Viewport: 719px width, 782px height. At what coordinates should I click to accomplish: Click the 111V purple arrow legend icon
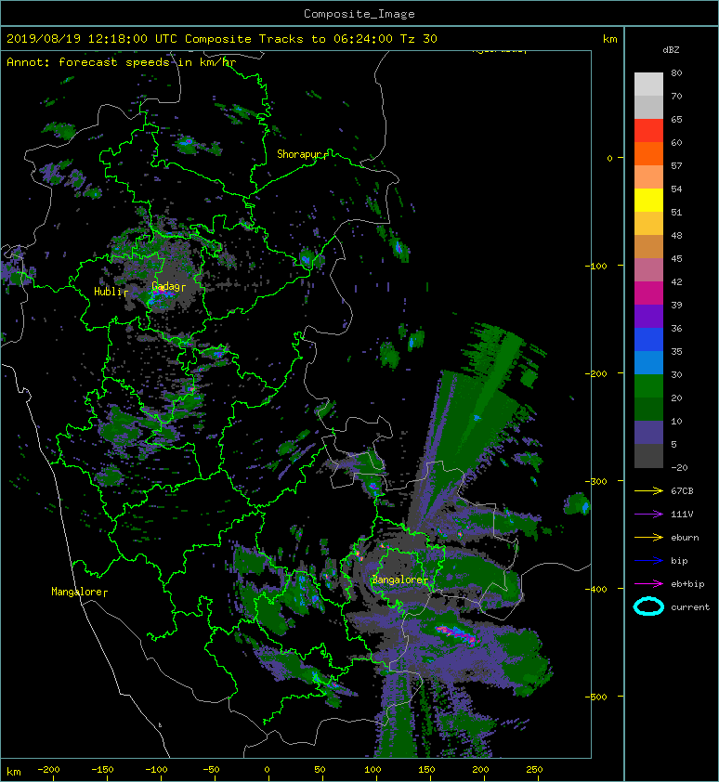[648, 514]
